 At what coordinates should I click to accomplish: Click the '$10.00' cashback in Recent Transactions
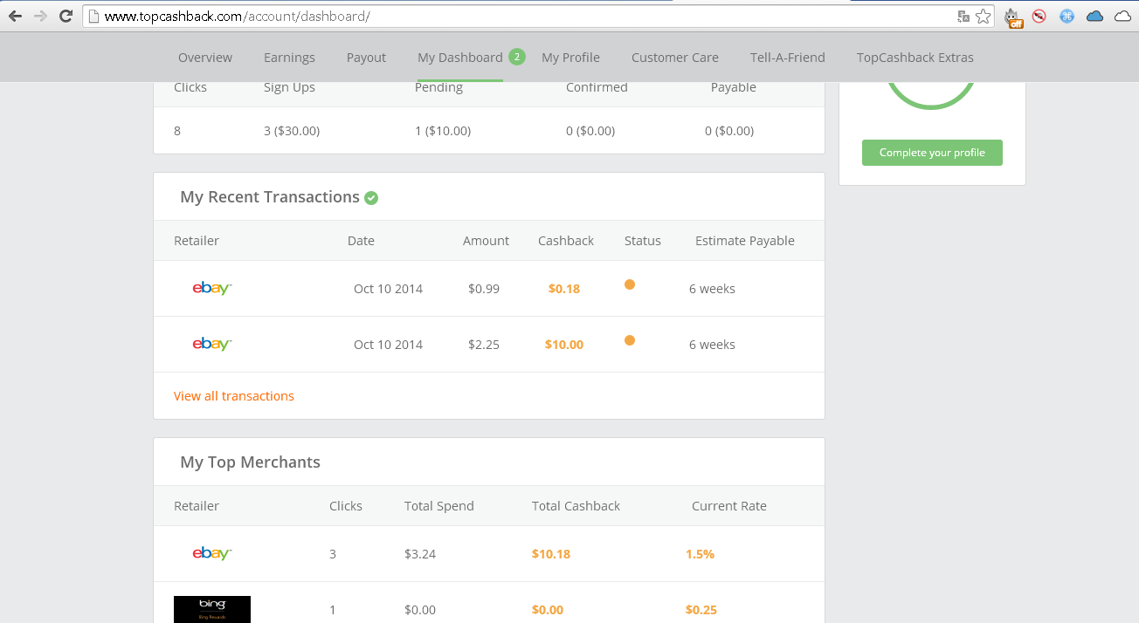[564, 345]
